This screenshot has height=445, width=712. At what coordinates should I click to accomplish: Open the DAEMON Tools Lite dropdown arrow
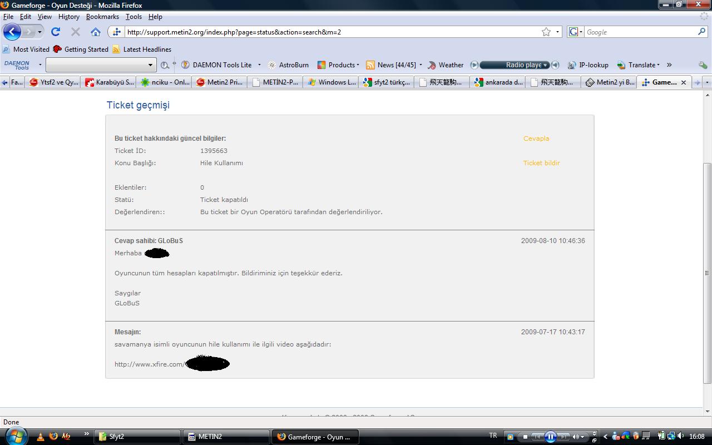click(x=259, y=65)
